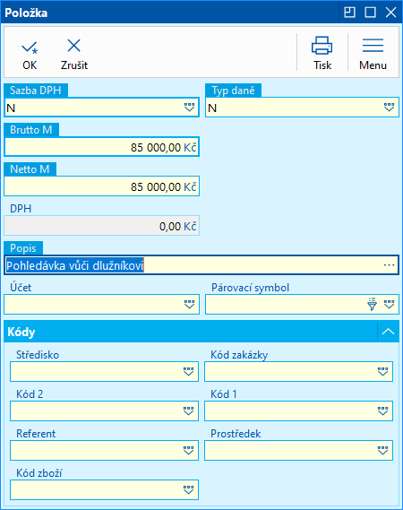The width and height of the screenshot is (403, 510).
Task: Open the Prostředek dropdown list
Action: tap(383, 450)
